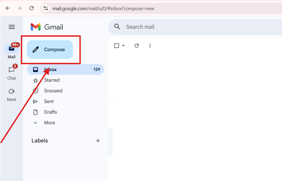
Task: Open the three-dot More options menu
Action: 150,46
